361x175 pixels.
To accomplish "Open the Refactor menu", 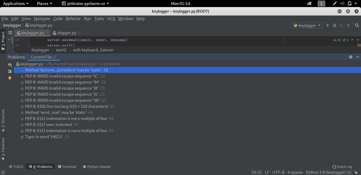I will (x=73, y=19).
